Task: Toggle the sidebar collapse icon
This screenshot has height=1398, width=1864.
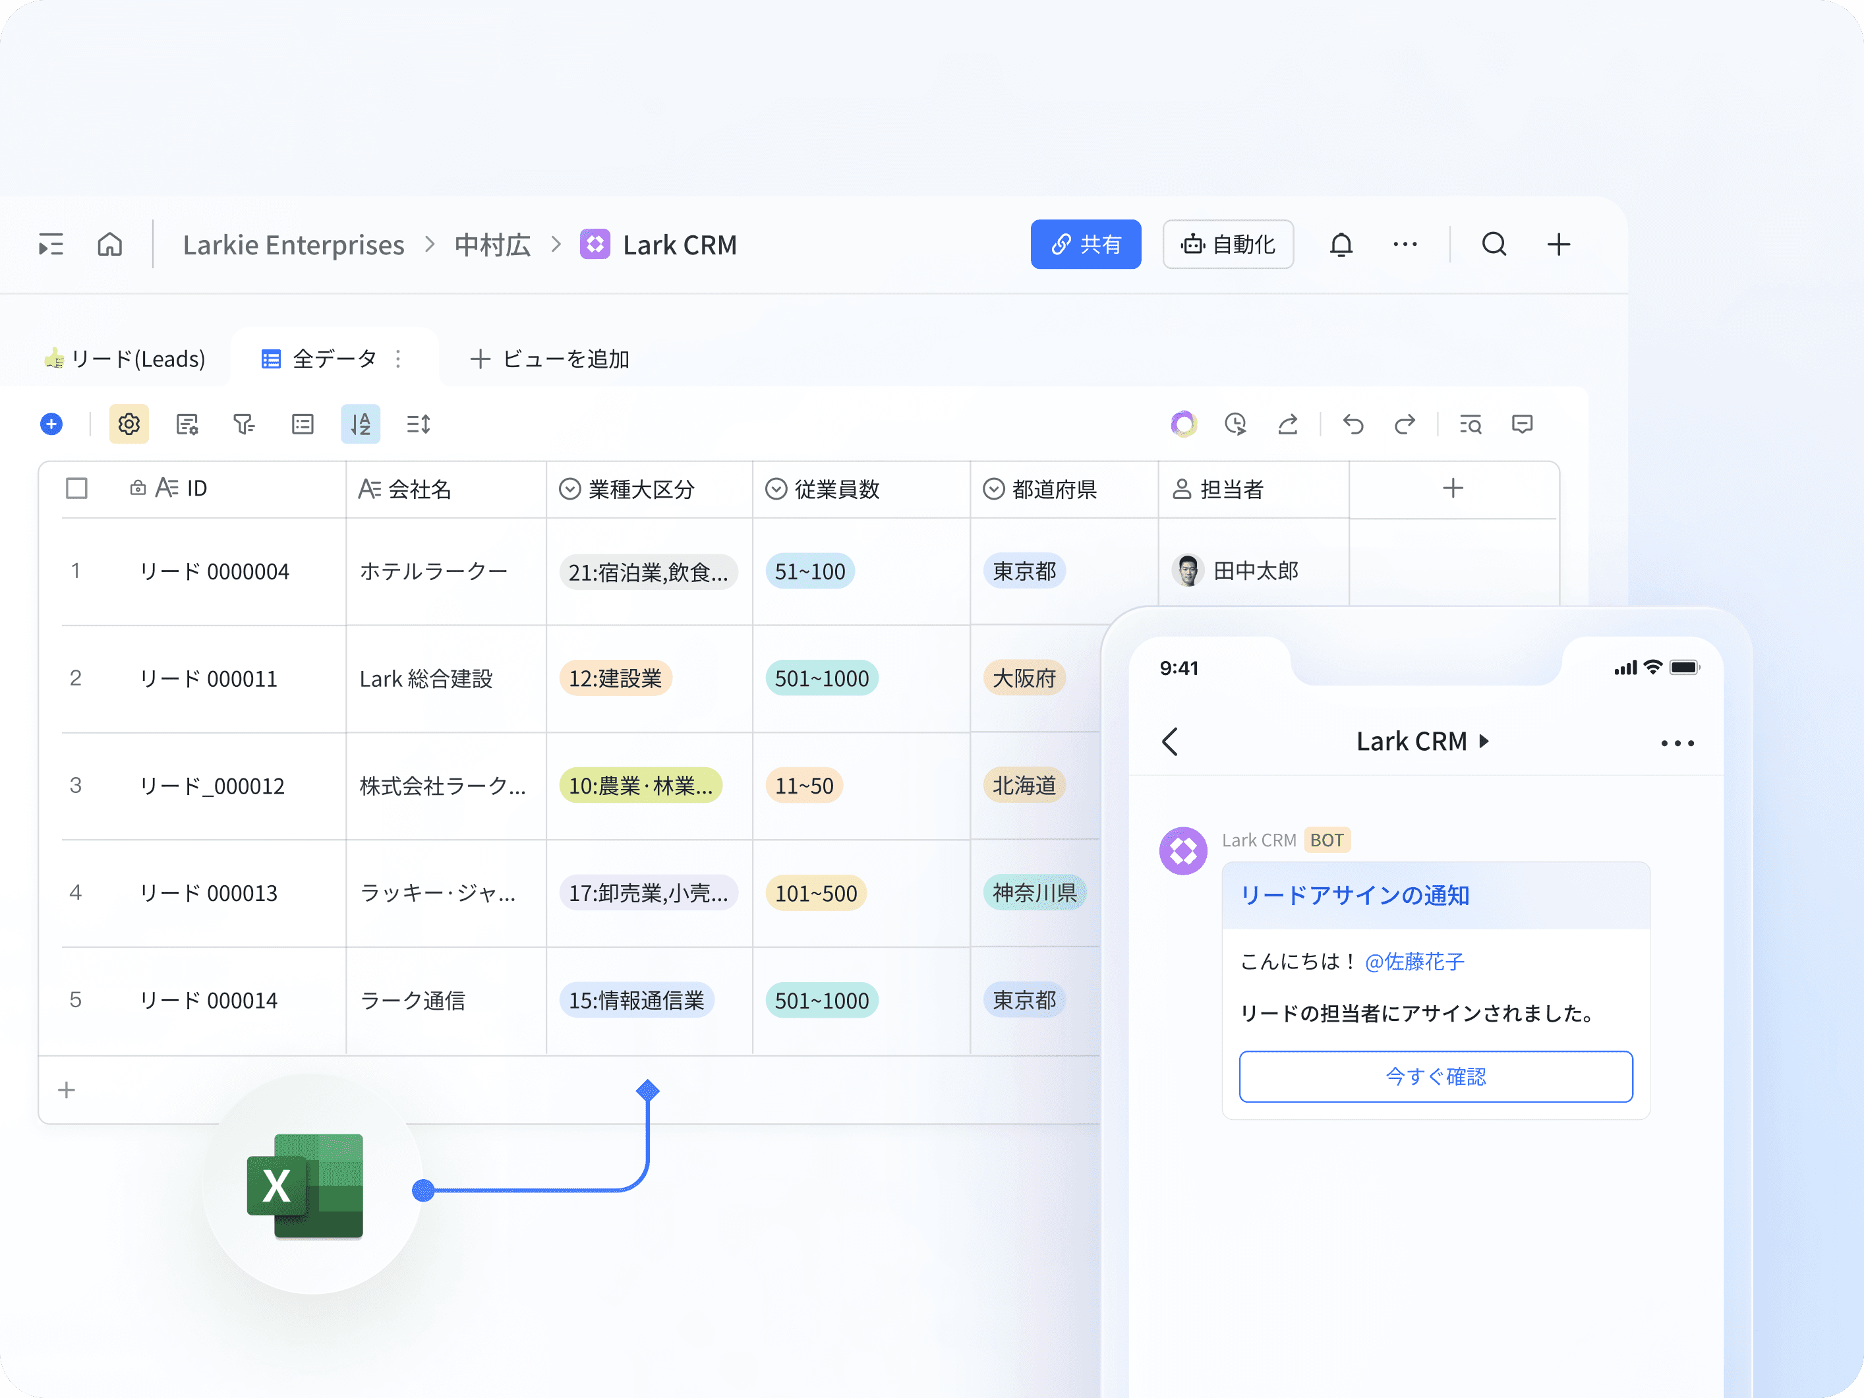Action: tap(51, 245)
